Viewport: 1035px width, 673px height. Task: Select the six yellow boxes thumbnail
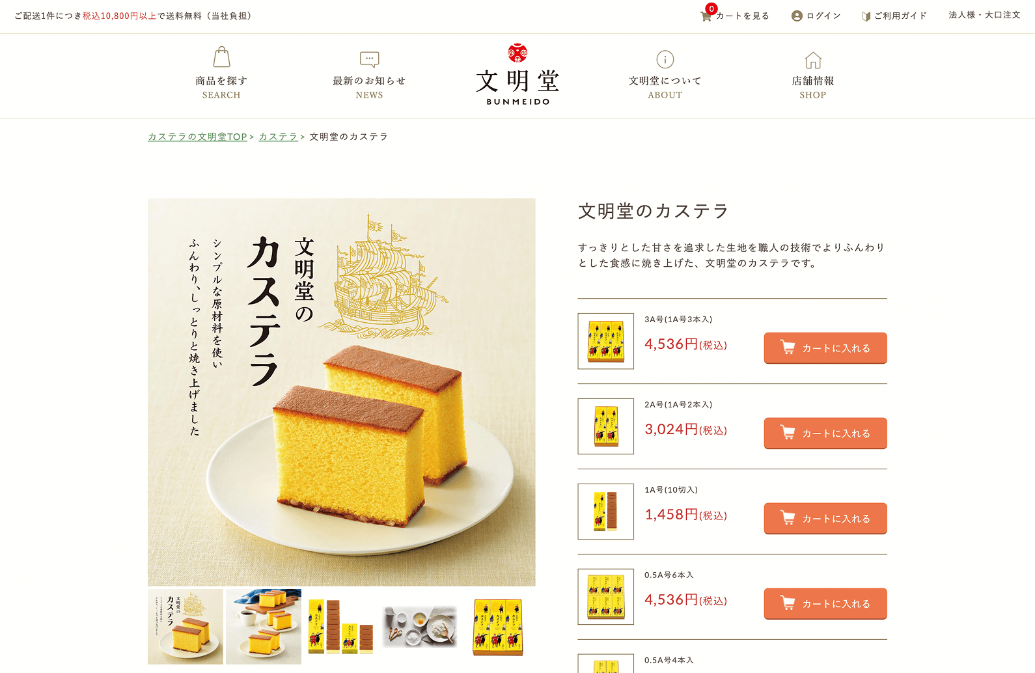498,627
